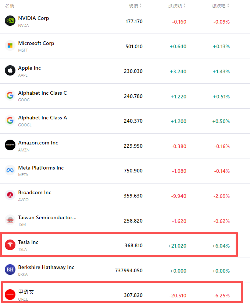Click the Oracle red logo icon

click(x=10, y=294)
